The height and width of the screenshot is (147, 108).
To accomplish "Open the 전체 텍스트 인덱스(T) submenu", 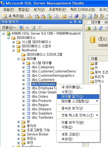I will point(78,115).
